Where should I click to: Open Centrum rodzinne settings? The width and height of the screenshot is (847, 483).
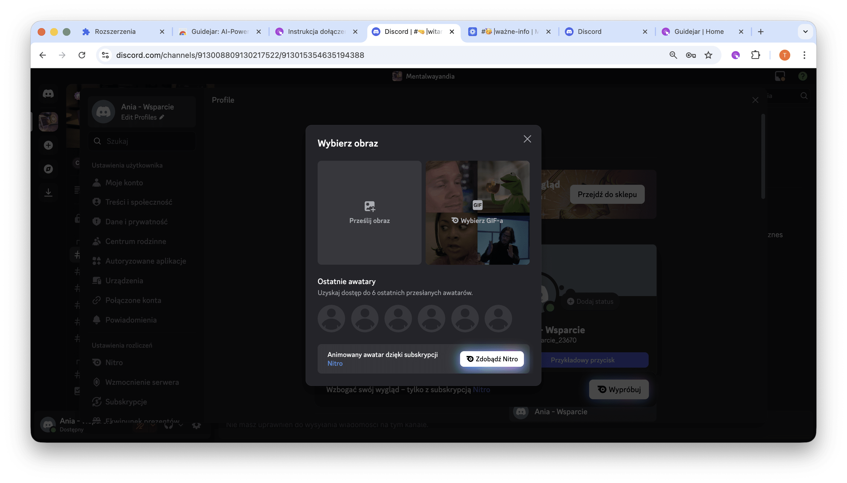pyautogui.click(x=142, y=241)
